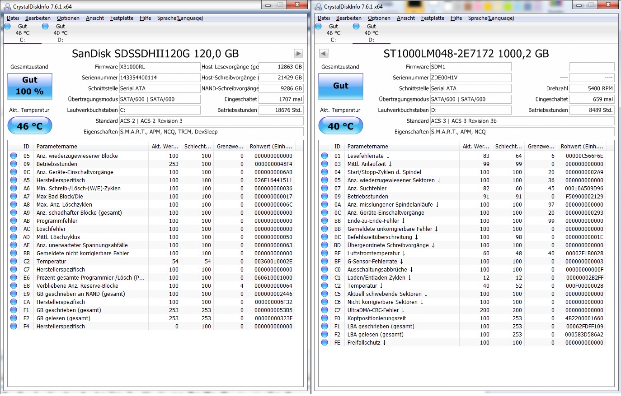Click the Standard field showing ACS-3 Revision 3b

[x=522, y=121]
